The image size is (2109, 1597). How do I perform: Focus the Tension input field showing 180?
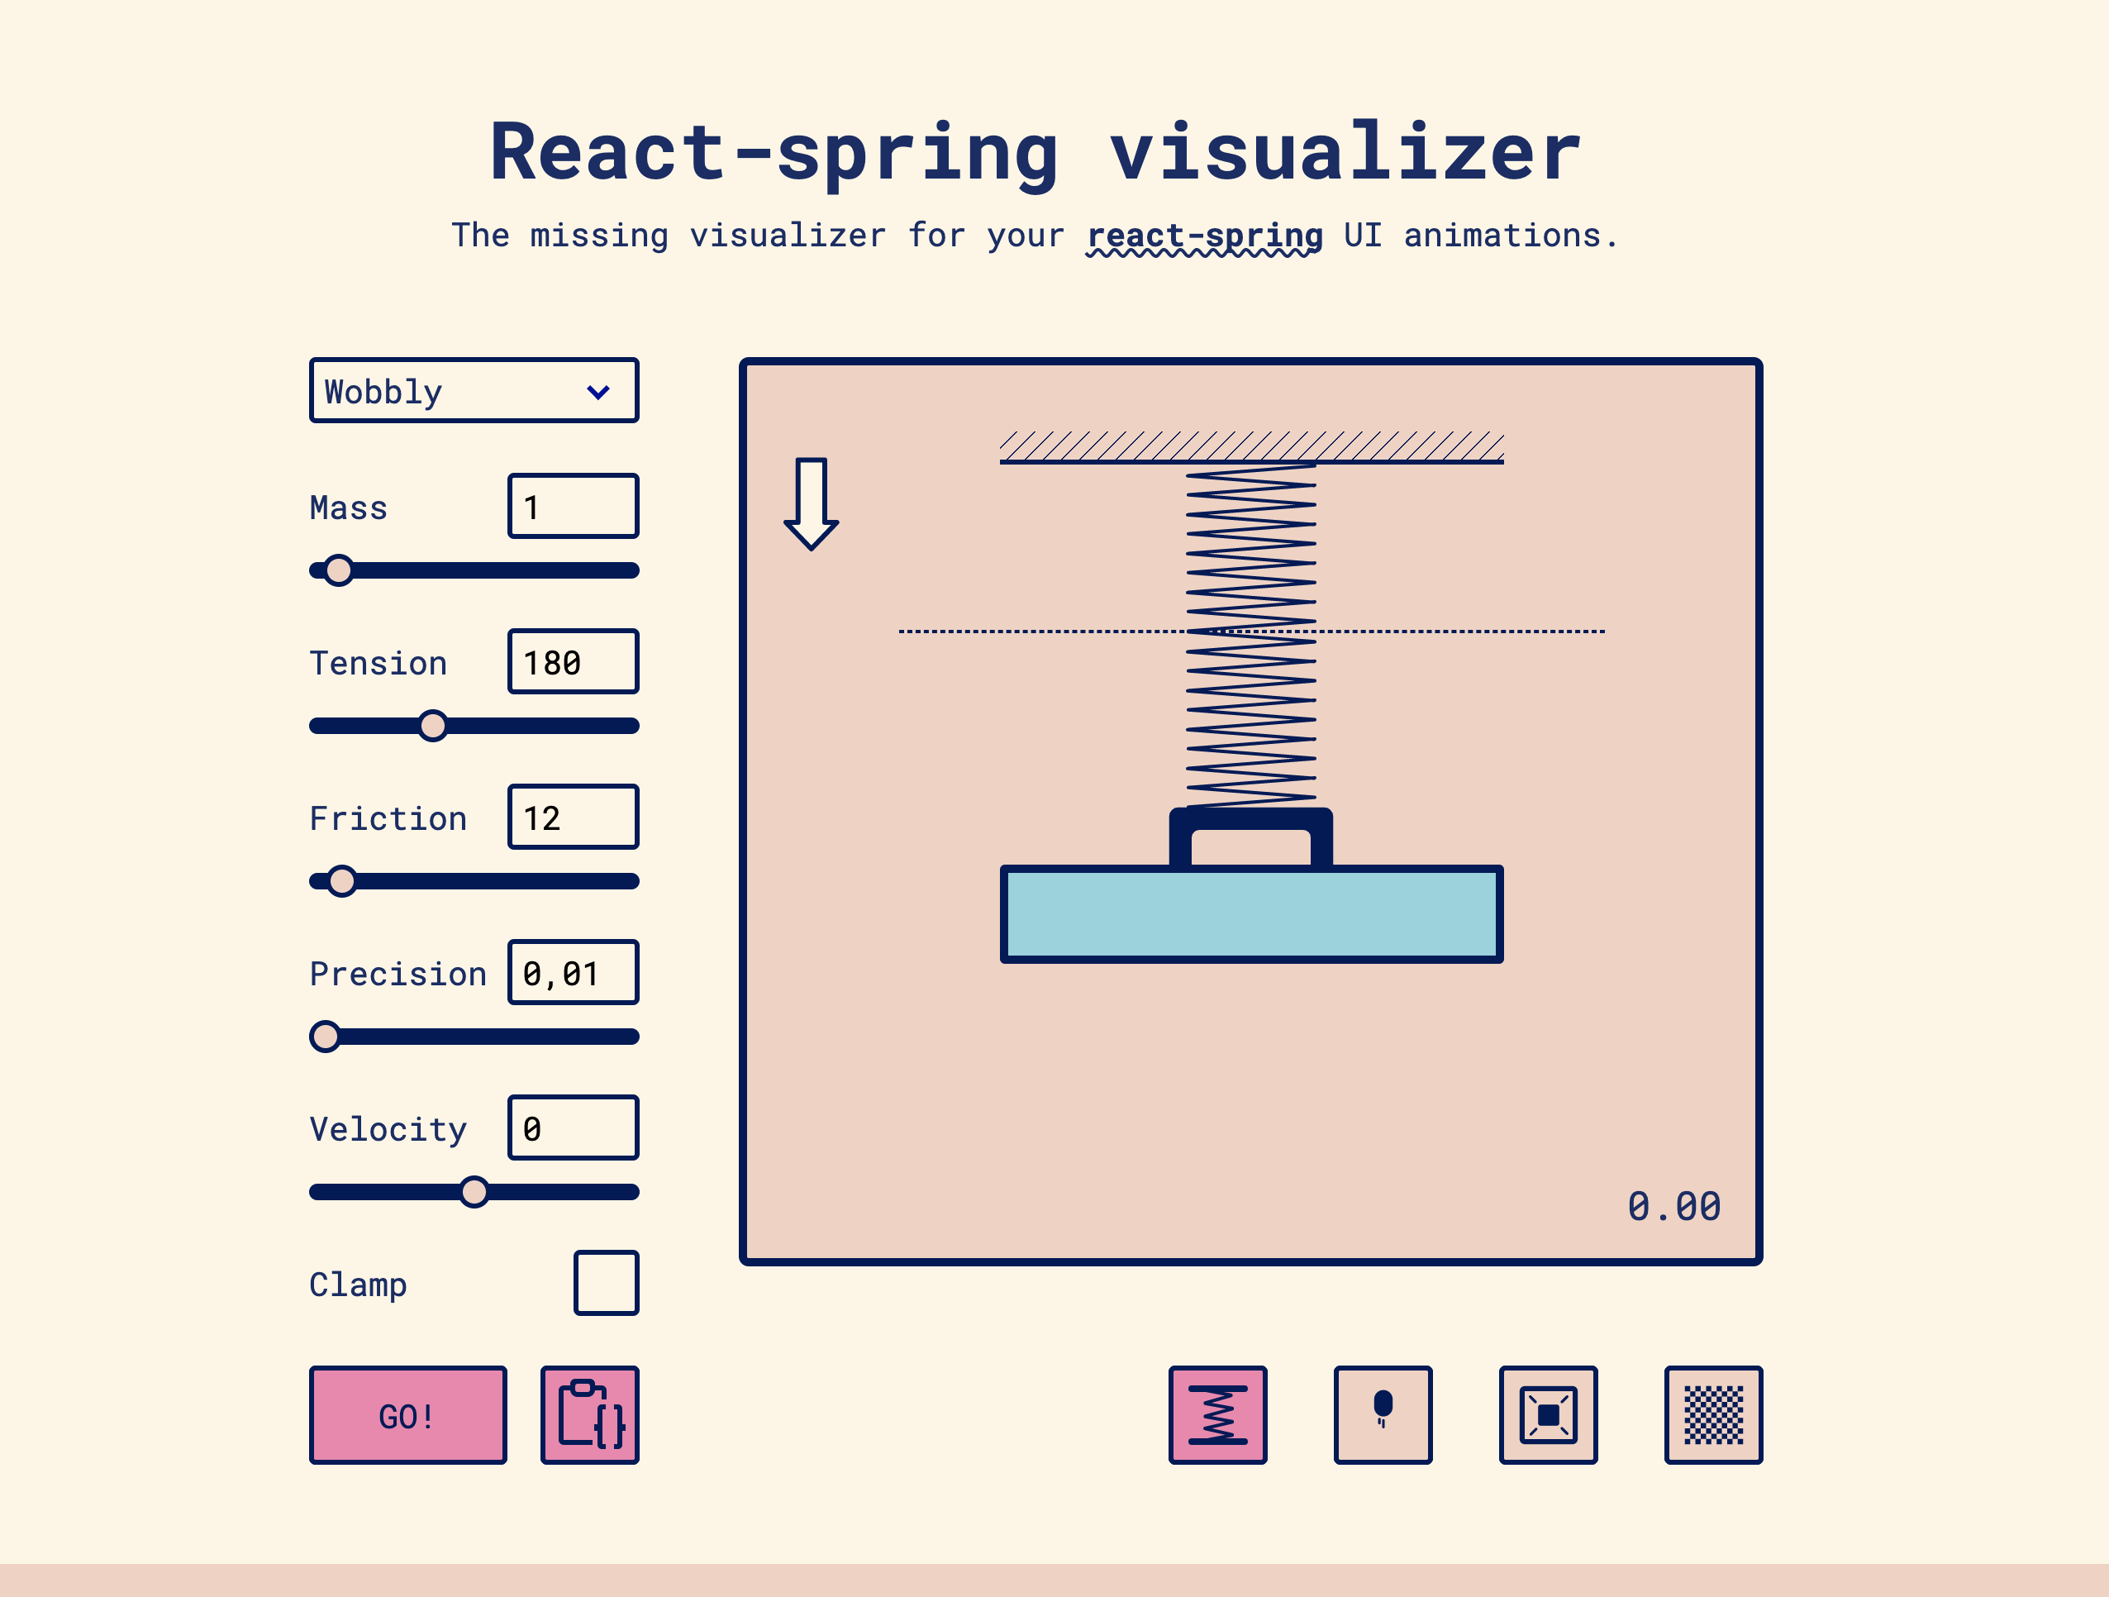point(573,661)
